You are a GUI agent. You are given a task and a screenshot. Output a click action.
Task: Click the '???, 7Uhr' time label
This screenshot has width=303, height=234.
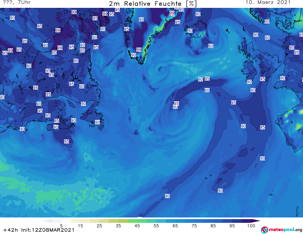tap(17, 2)
